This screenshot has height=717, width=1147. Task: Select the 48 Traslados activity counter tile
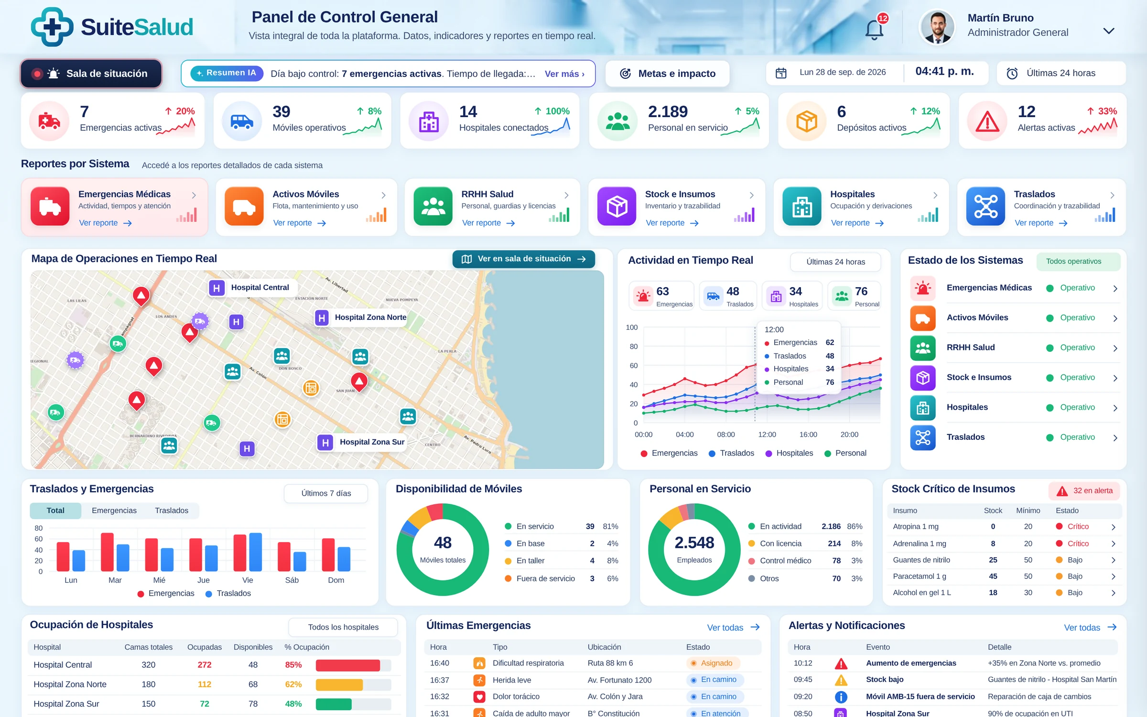click(x=728, y=296)
